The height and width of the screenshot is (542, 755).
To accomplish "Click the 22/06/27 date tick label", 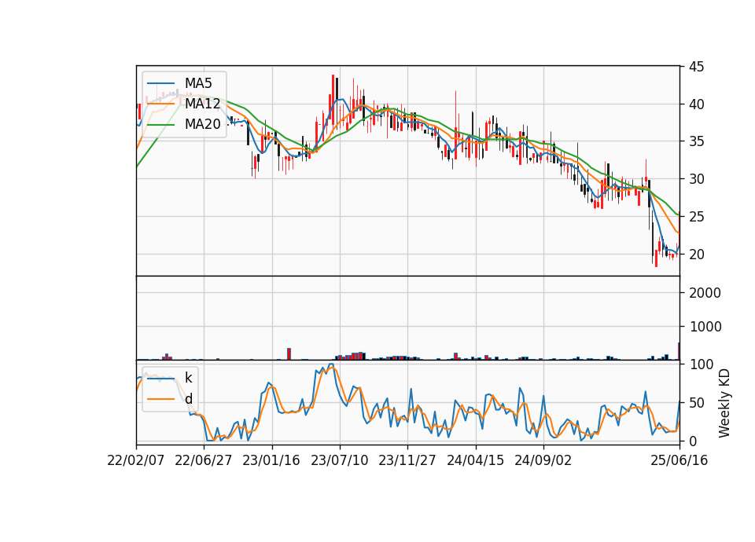I will [x=203, y=460].
